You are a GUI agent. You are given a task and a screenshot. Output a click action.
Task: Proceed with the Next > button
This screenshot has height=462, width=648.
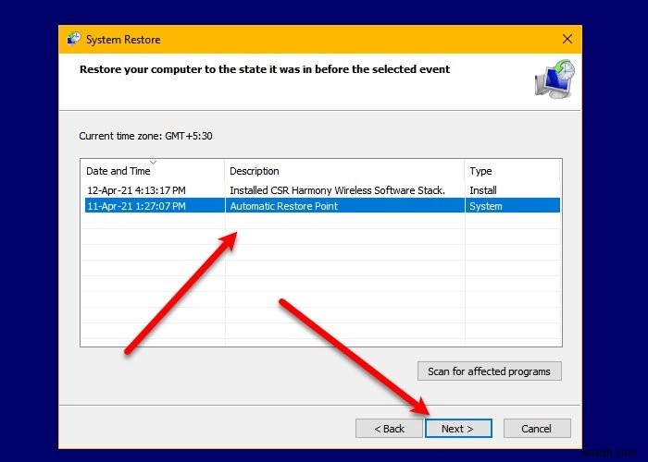pos(458,429)
